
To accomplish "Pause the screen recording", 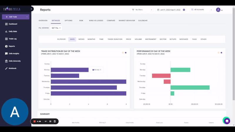I will coord(50,121).
